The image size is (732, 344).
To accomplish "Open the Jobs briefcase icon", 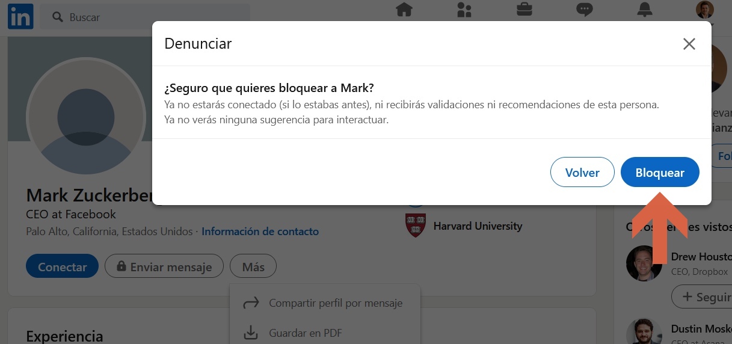I will pos(524,10).
